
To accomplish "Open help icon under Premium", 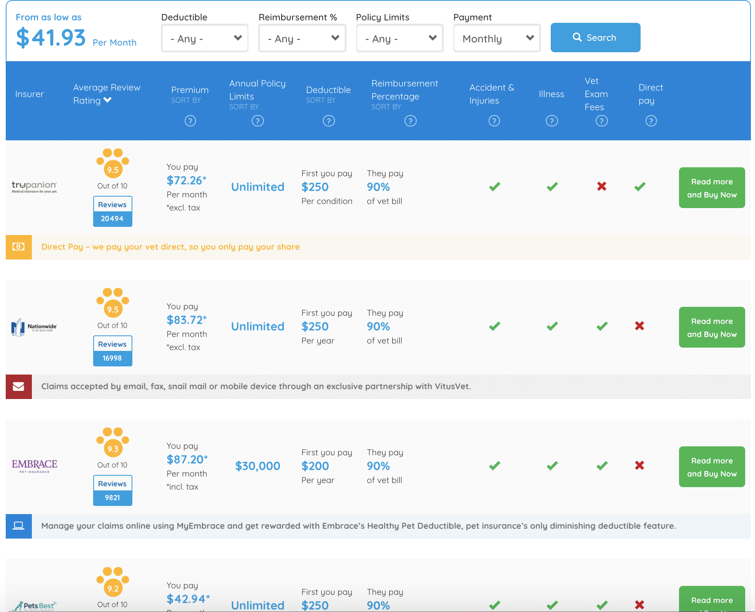I will point(190,121).
